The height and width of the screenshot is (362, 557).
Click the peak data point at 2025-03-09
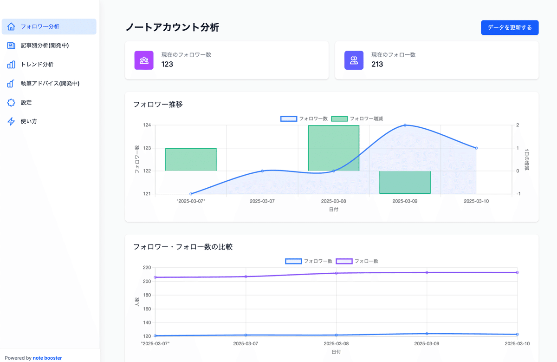coord(405,125)
